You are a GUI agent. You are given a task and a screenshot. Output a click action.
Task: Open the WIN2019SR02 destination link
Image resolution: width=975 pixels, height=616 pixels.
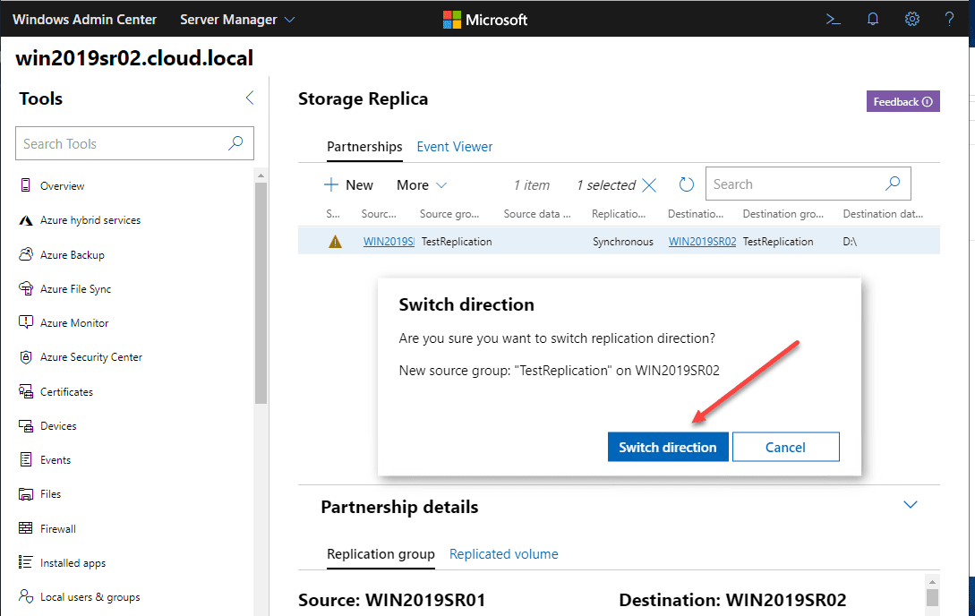(x=702, y=242)
